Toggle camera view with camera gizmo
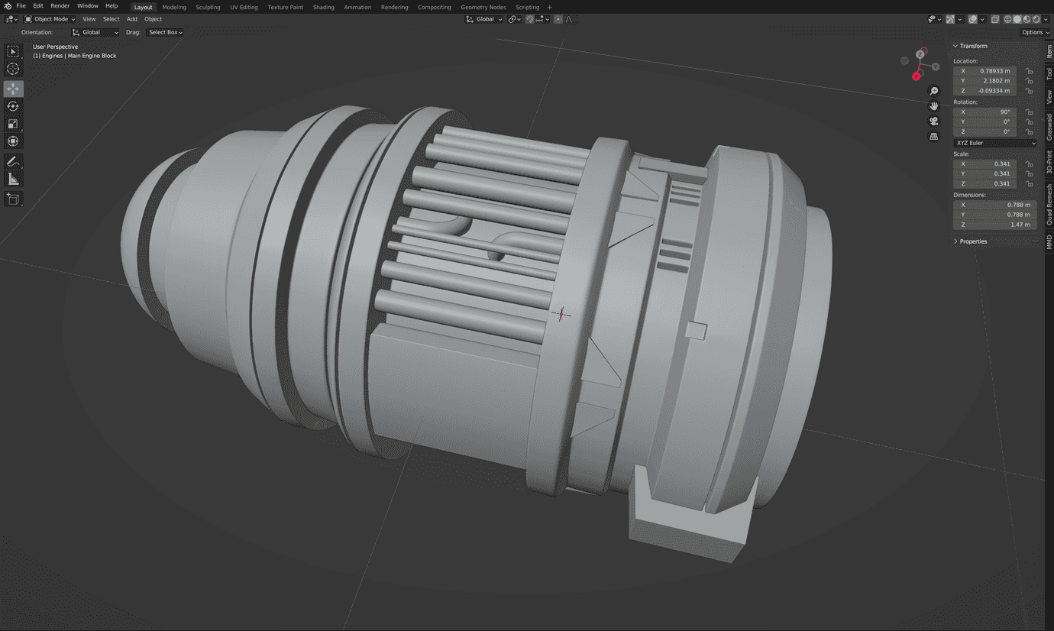1054x631 pixels. [x=933, y=121]
